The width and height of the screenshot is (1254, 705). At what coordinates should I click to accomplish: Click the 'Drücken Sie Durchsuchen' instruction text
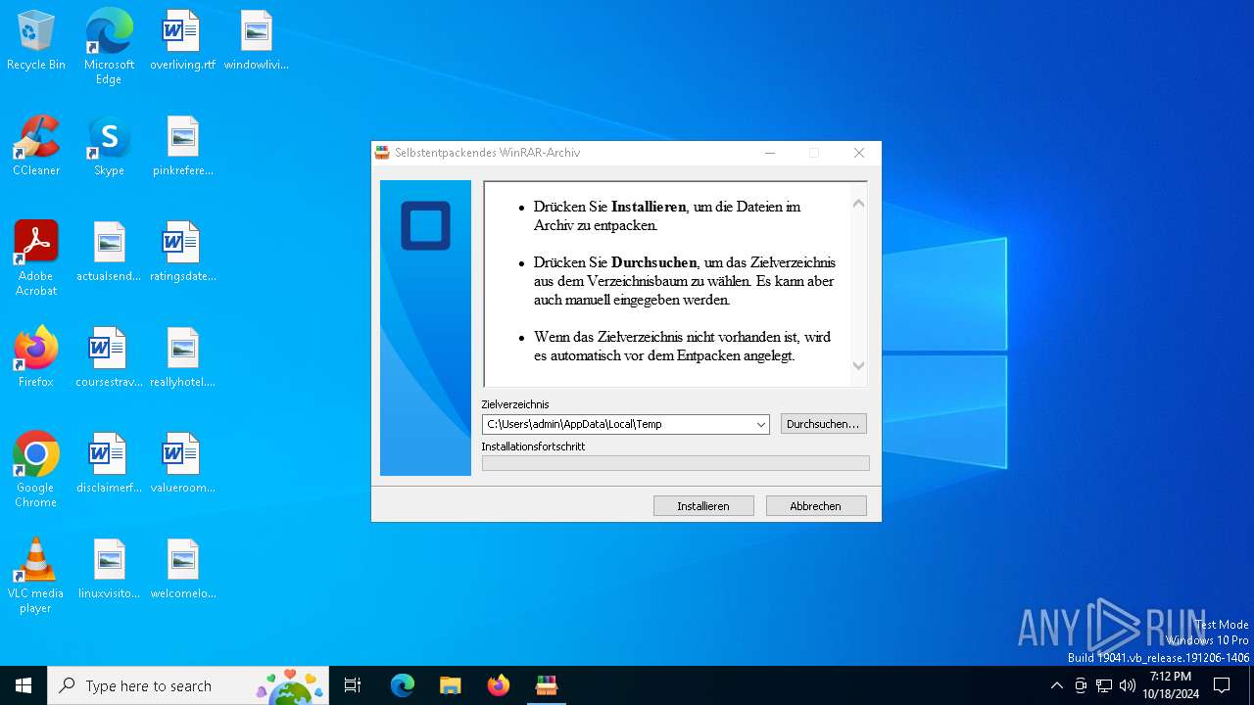pos(685,281)
